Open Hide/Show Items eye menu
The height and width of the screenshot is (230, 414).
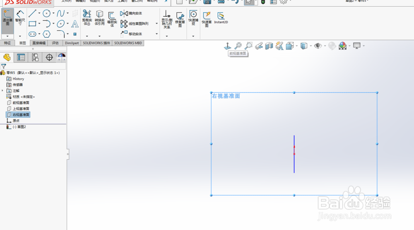(x=318, y=46)
